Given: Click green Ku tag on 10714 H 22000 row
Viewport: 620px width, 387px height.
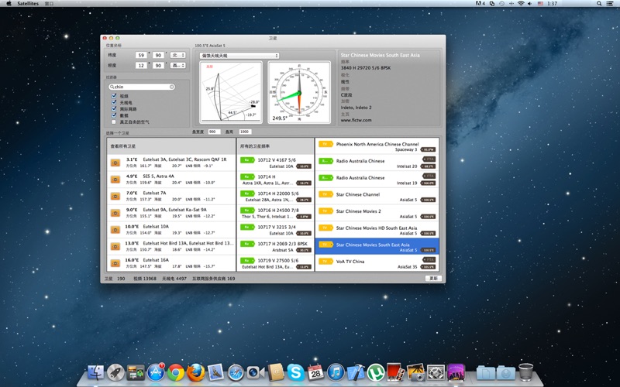Looking at the screenshot, I should 247,193.
